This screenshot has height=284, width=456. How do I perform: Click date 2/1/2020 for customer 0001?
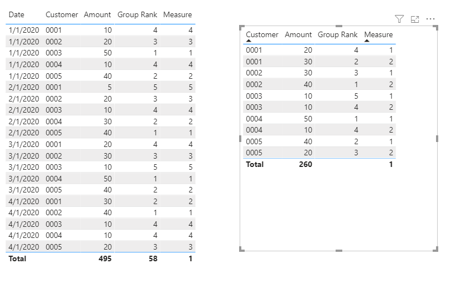[24, 87]
